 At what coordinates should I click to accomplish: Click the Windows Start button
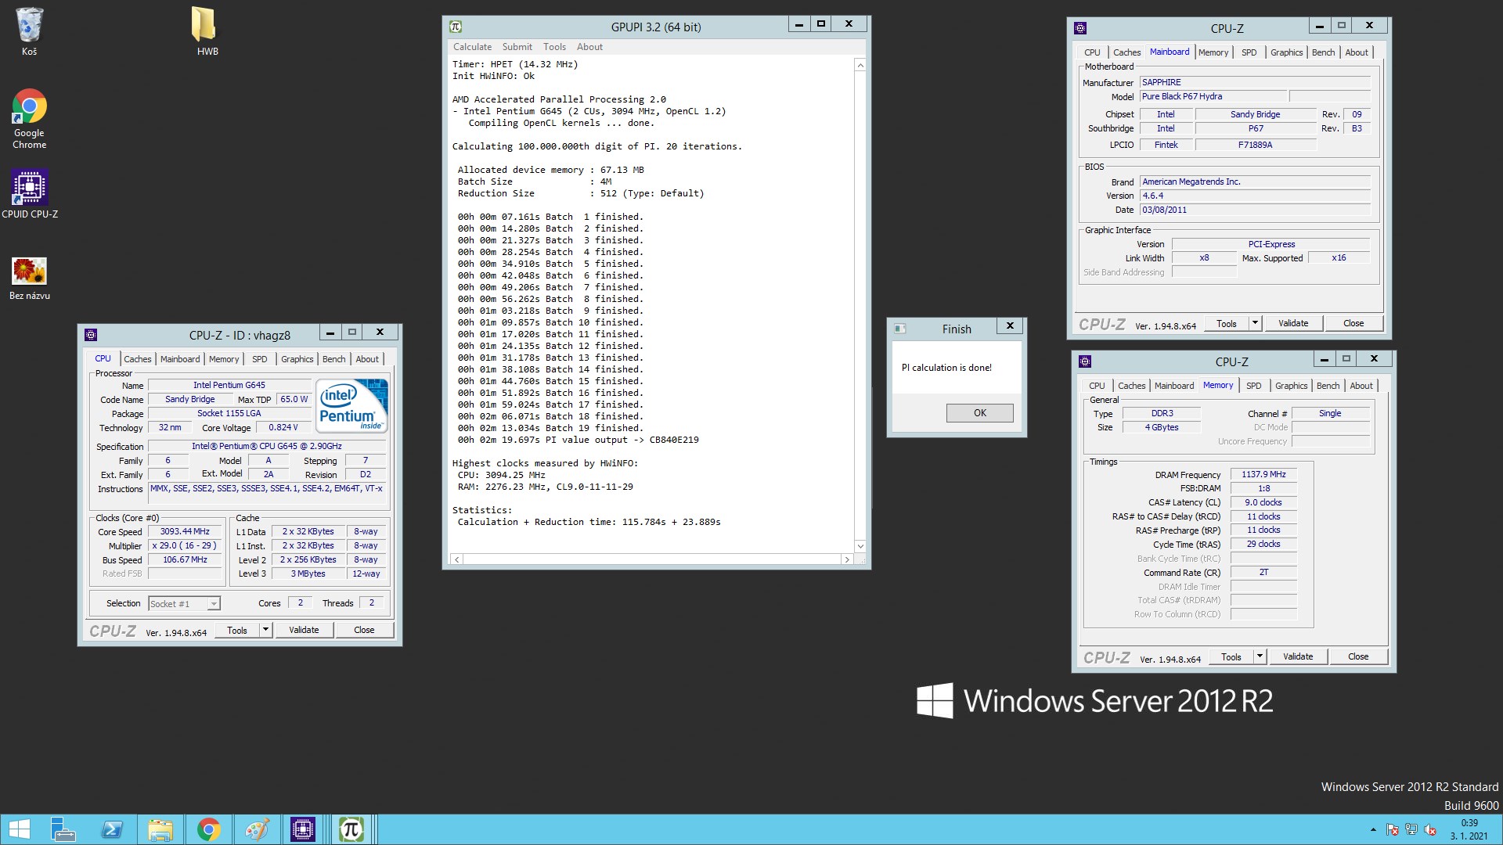pos(19,829)
